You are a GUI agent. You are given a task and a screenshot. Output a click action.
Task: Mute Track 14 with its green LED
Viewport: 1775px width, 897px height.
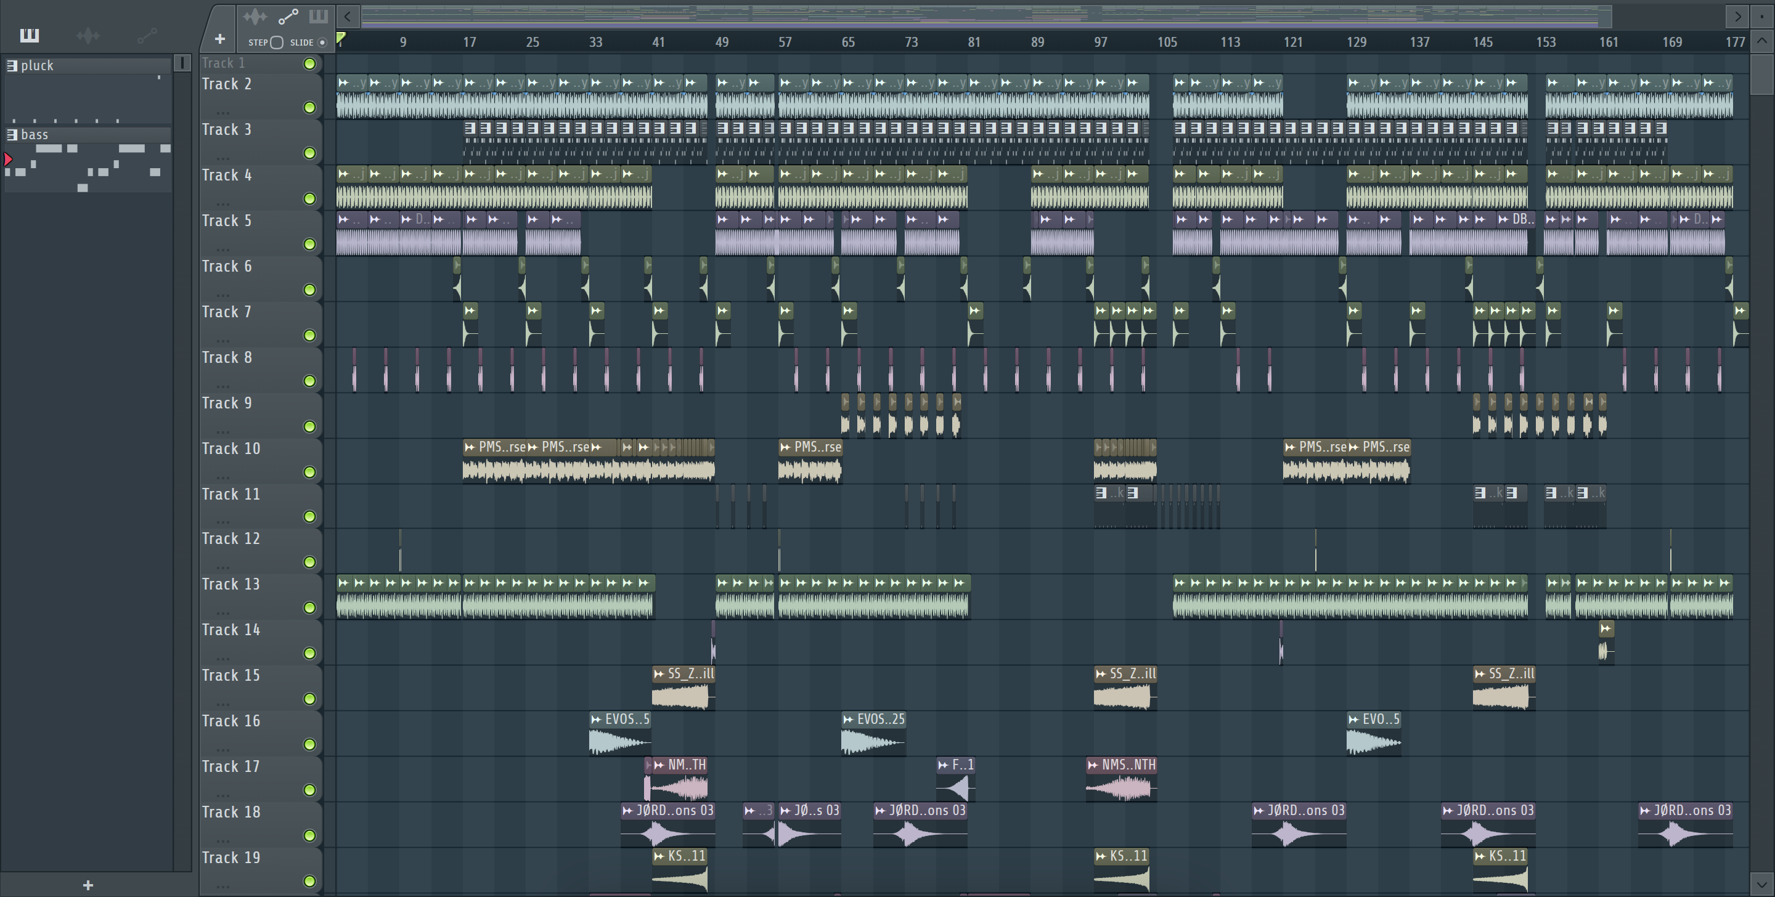[x=310, y=653]
